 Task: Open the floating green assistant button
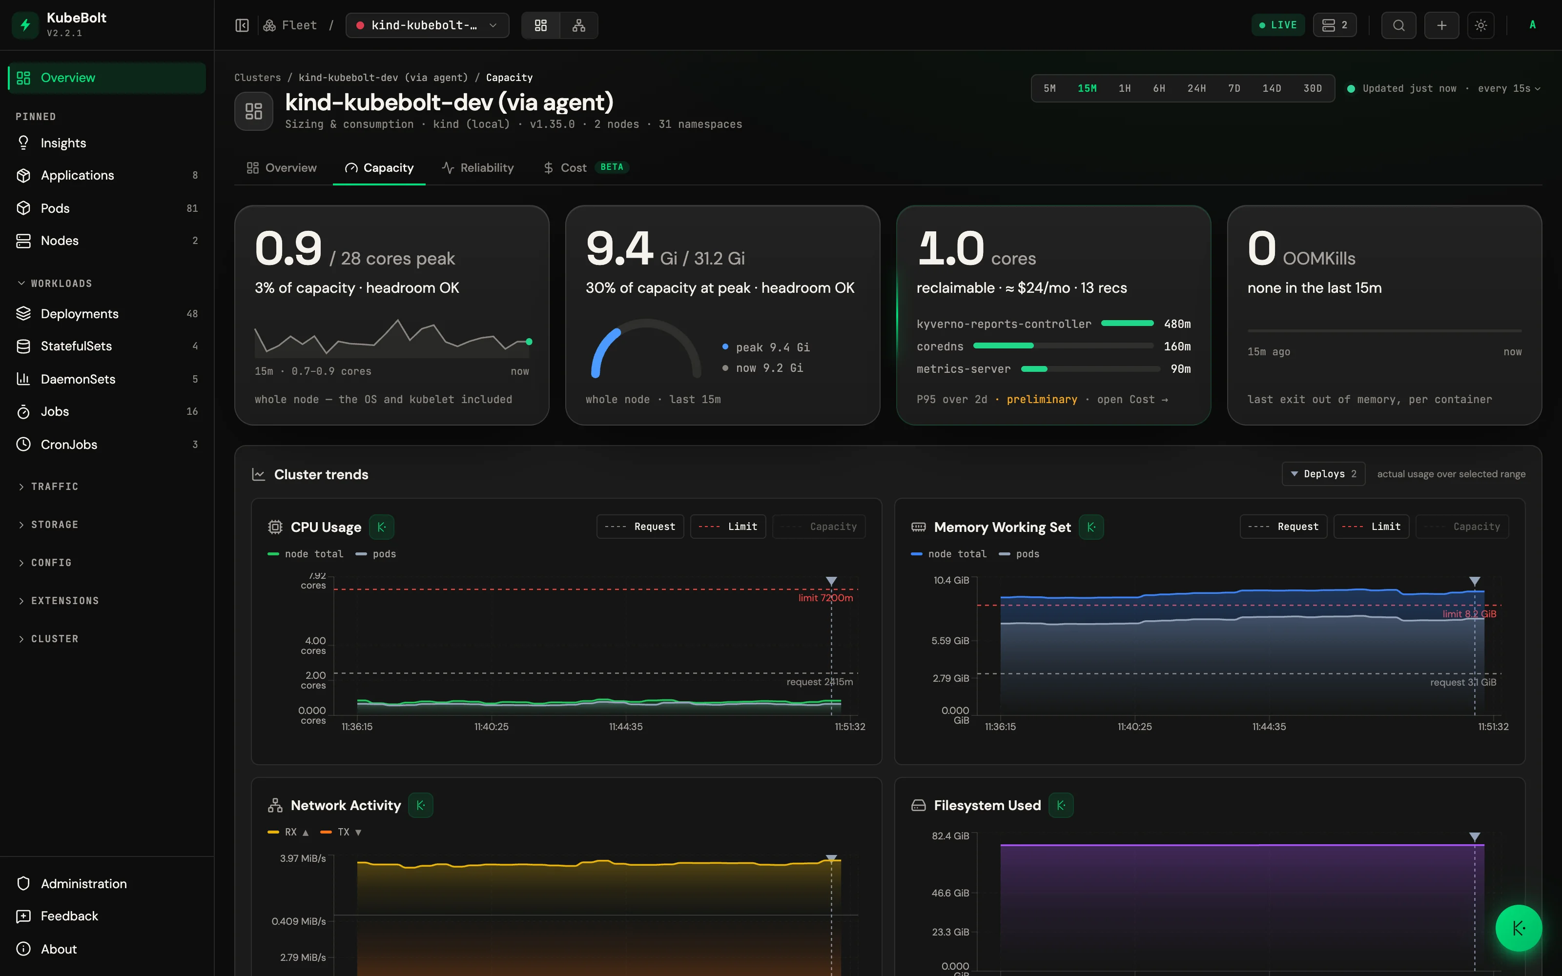pos(1518,928)
